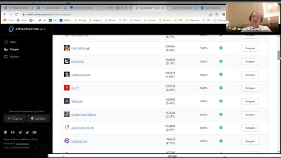Switch to the Cosmostation browser tab
The width and height of the screenshot is (281, 158).
click(150, 8)
